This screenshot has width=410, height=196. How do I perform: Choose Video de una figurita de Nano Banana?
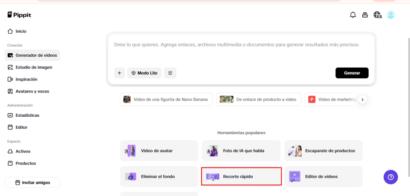click(166, 99)
